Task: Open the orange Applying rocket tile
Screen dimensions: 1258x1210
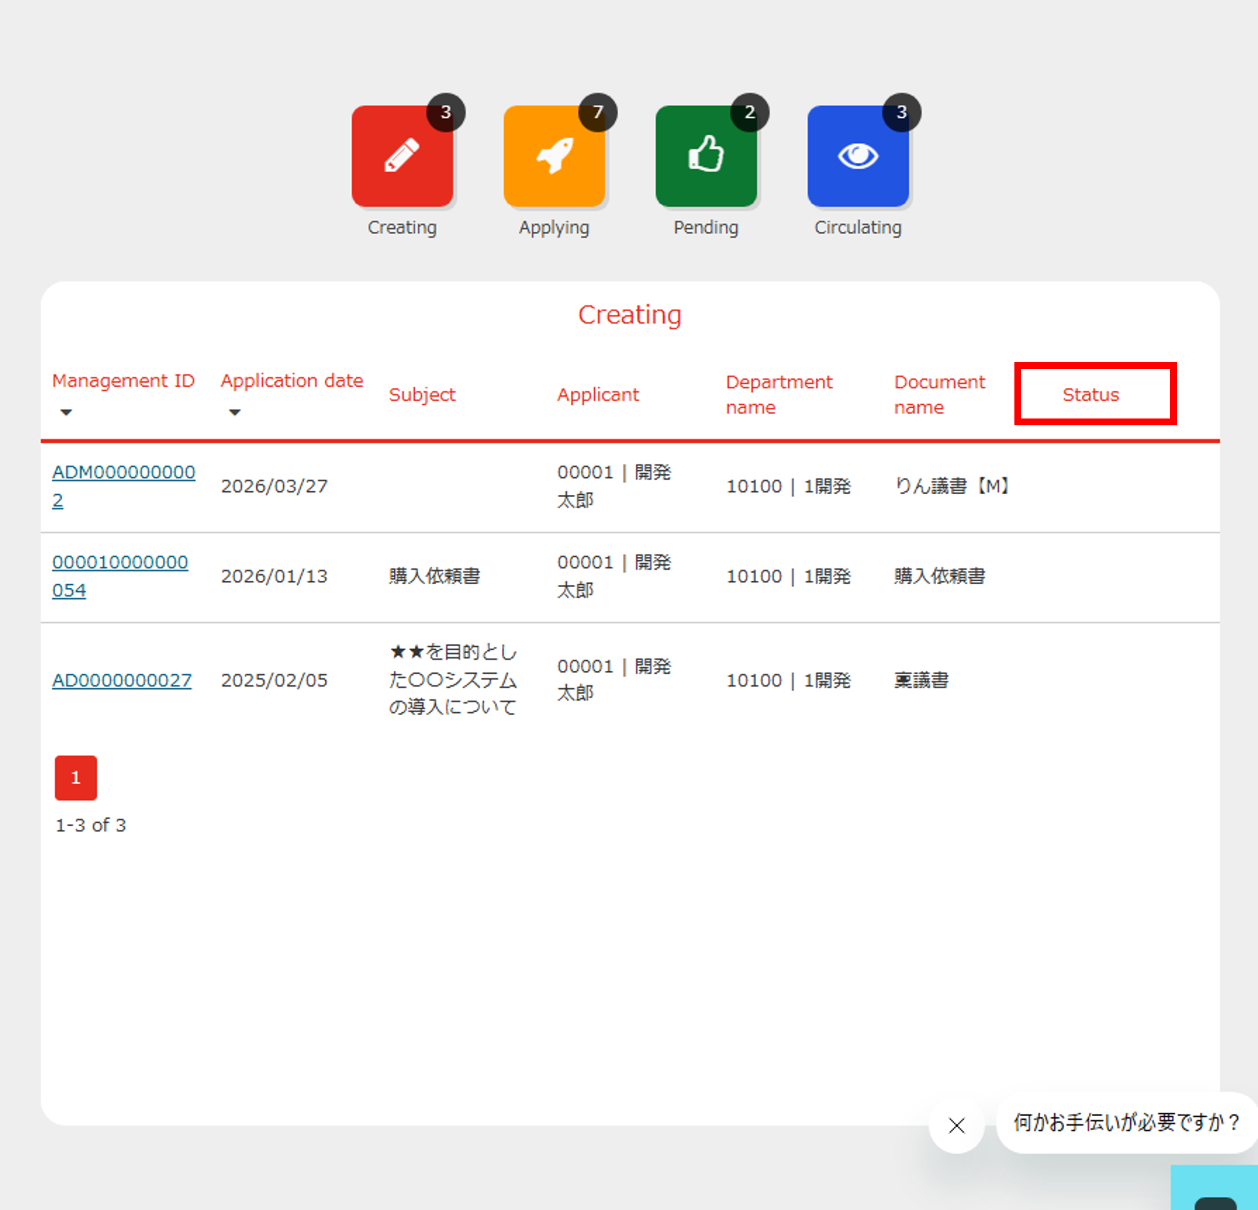Action: [554, 156]
